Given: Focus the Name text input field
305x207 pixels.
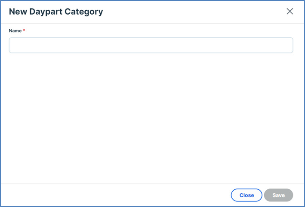Looking at the screenshot, I should [x=151, y=45].
